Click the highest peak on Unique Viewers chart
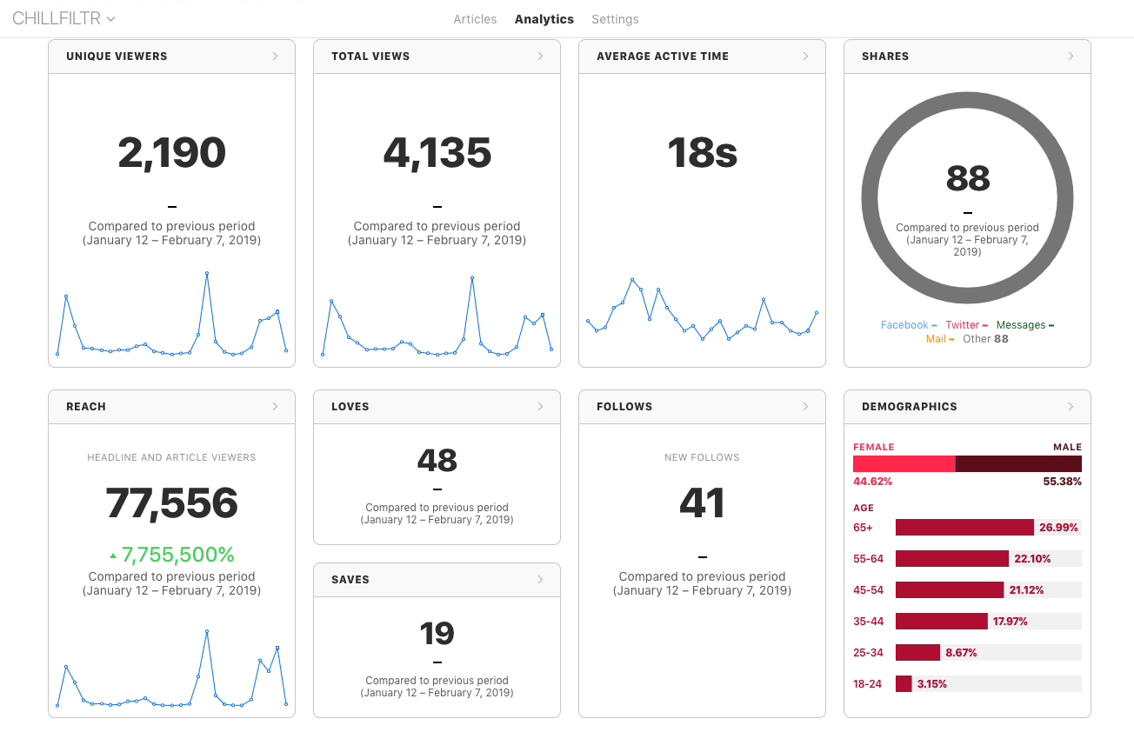Image resolution: width=1134 pixels, height=732 pixels. tap(207, 273)
